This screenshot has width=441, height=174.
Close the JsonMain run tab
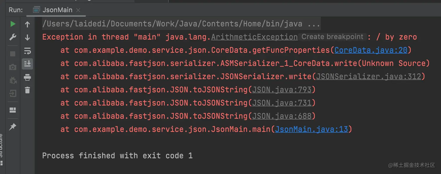(78, 10)
